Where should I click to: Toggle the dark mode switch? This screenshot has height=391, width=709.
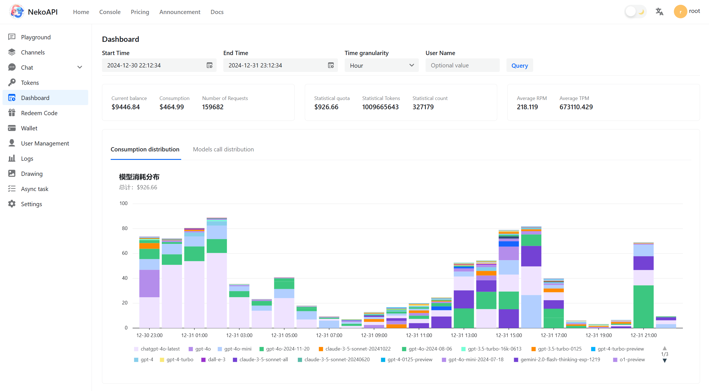(635, 12)
